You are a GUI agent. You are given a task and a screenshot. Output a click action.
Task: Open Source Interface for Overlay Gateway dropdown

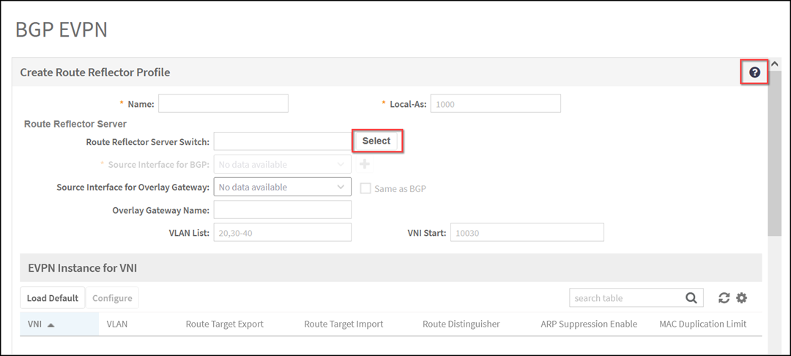(283, 187)
